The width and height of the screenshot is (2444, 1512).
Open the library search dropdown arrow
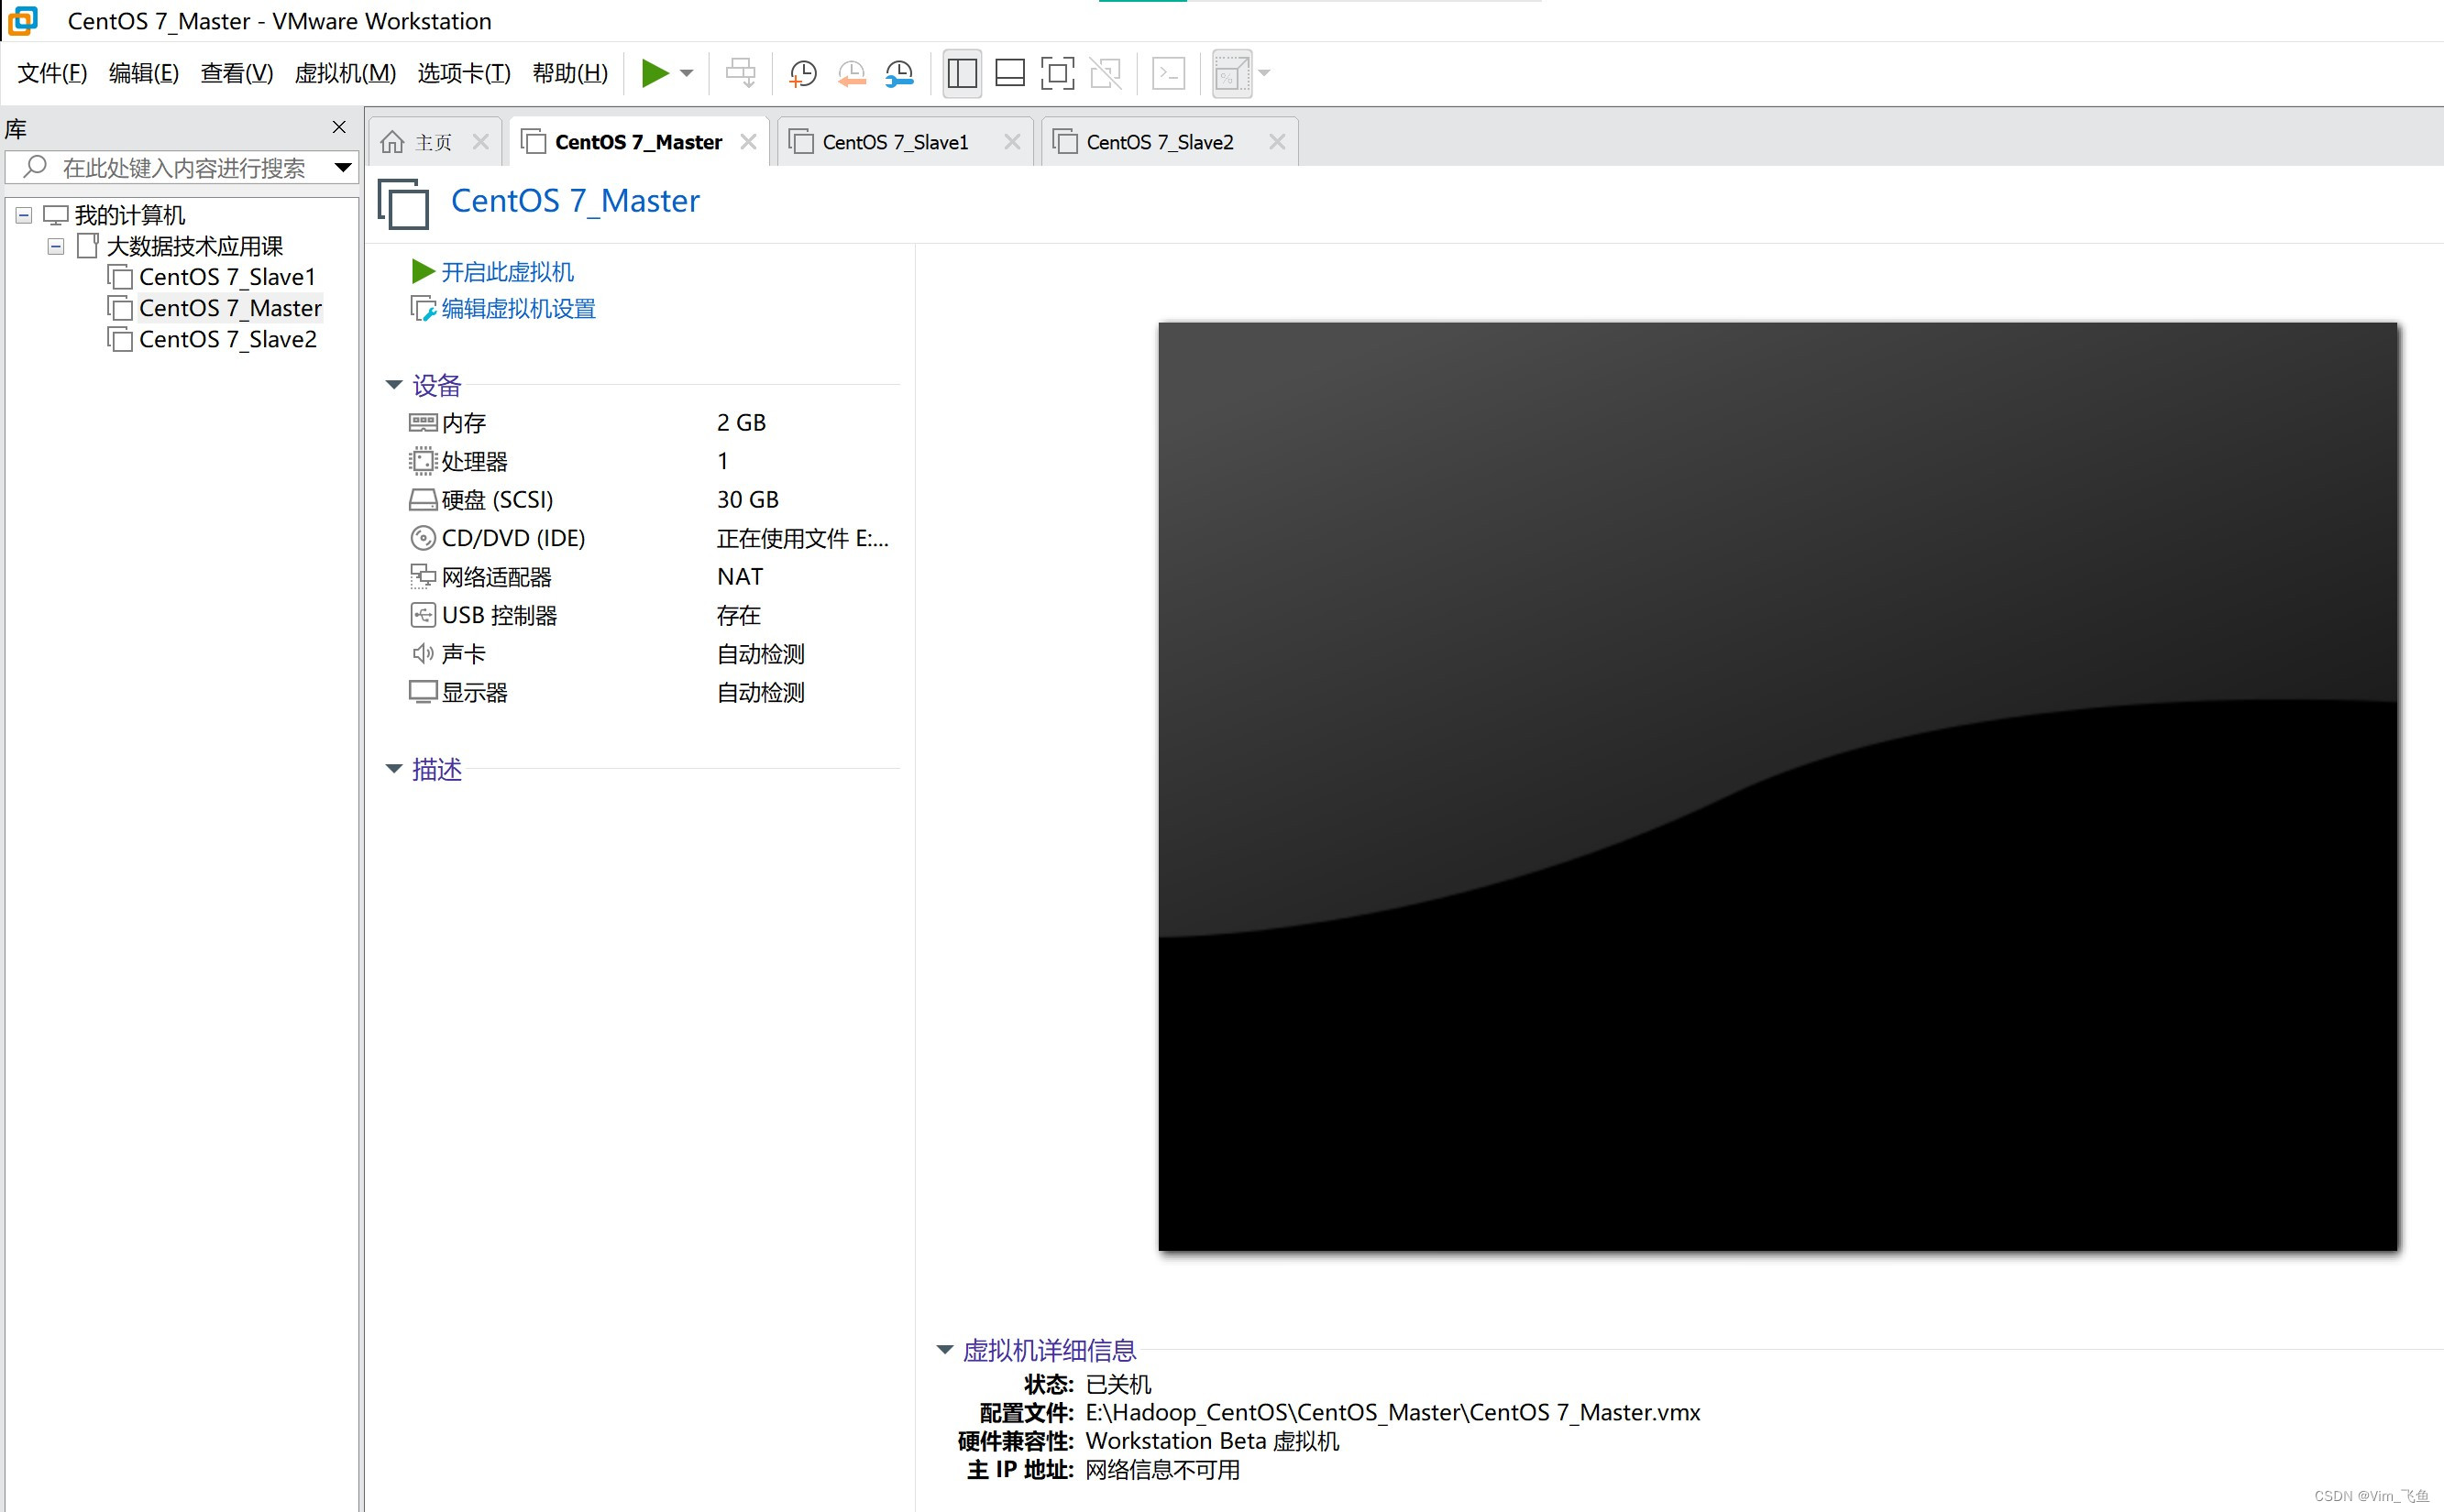click(343, 167)
